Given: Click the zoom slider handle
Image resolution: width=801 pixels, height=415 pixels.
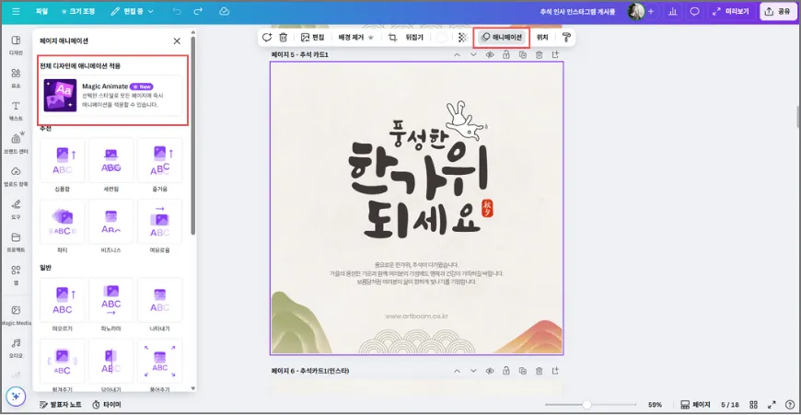Looking at the screenshot, I should click(x=587, y=404).
